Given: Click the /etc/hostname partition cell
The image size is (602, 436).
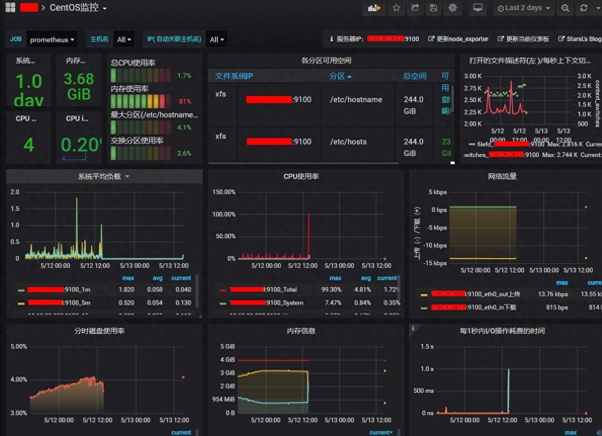Looking at the screenshot, I should [x=356, y=100].
